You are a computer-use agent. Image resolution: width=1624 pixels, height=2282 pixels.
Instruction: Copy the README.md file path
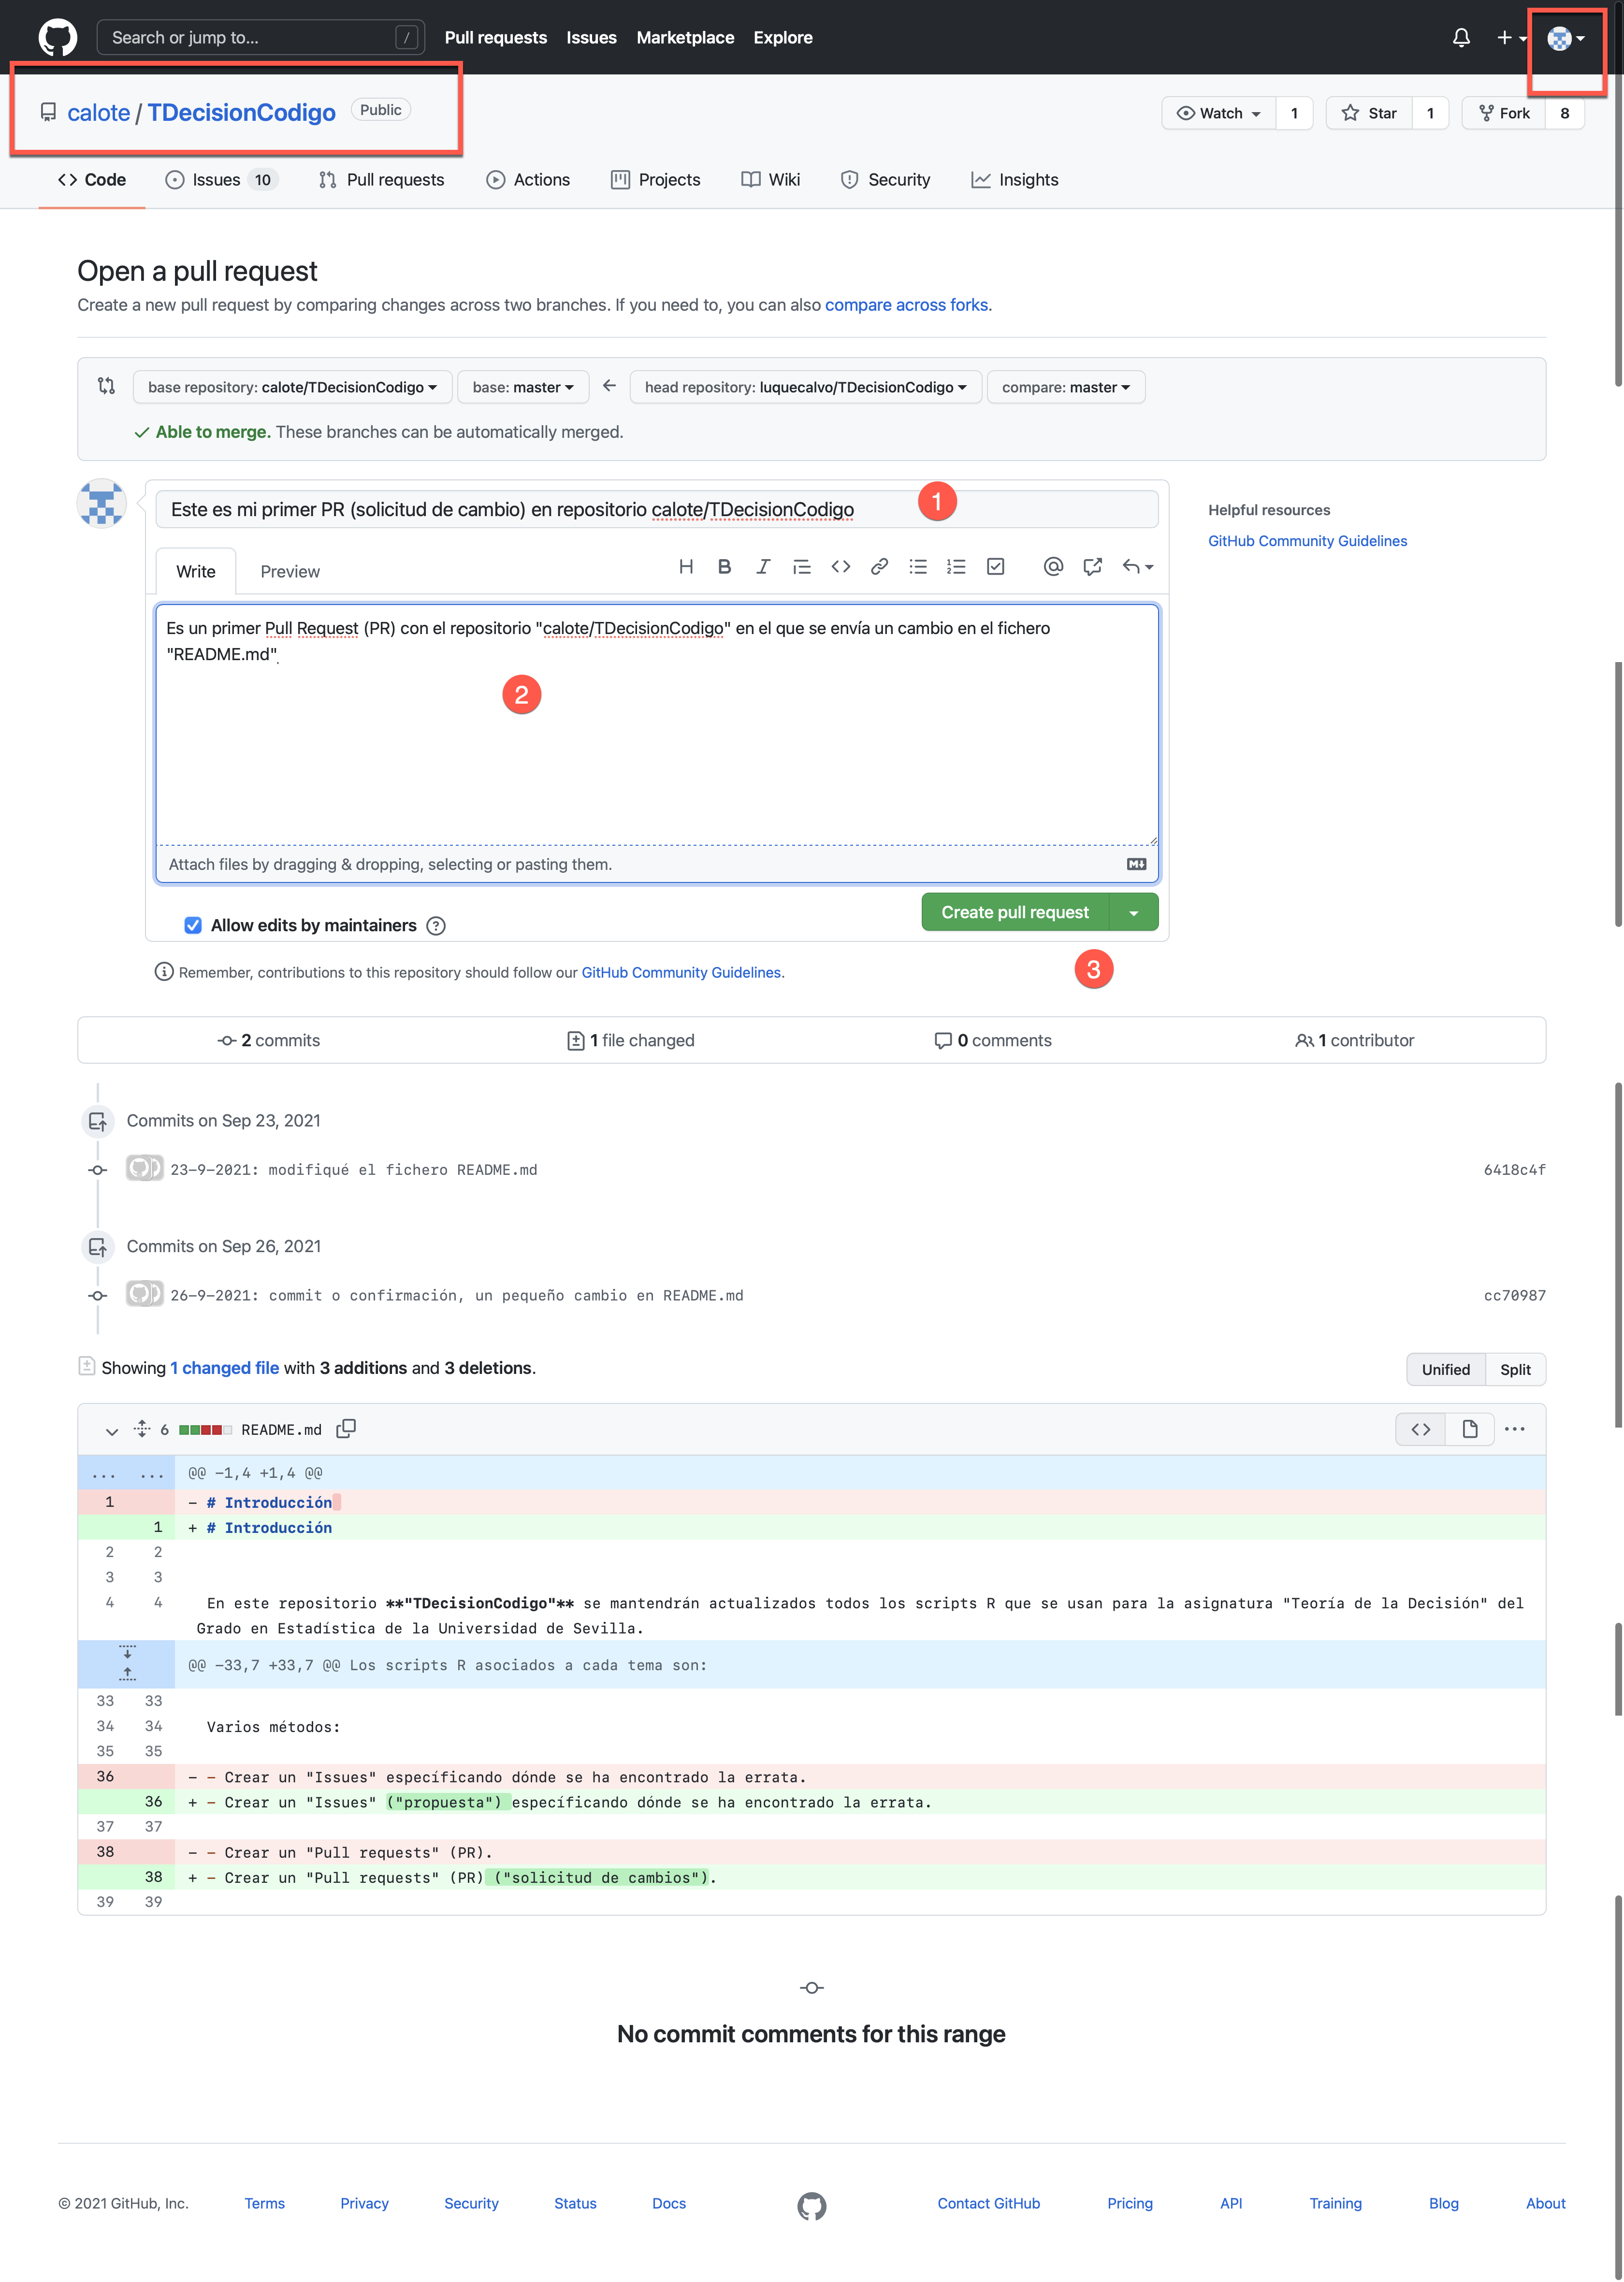click(x=346, y=1430)
